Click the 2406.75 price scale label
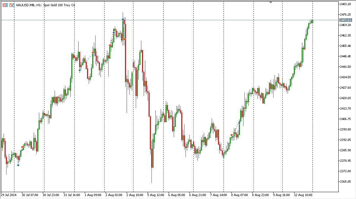The width and height of the screenshot is (356, 199). point(345,119)
